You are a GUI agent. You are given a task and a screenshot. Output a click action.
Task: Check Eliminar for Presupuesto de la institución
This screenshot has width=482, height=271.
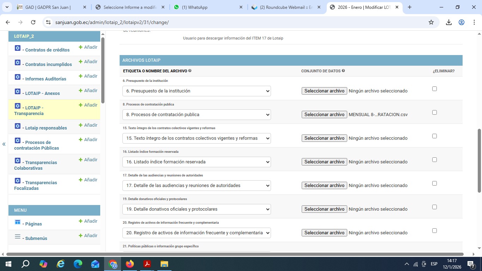[x=434, y=89]
